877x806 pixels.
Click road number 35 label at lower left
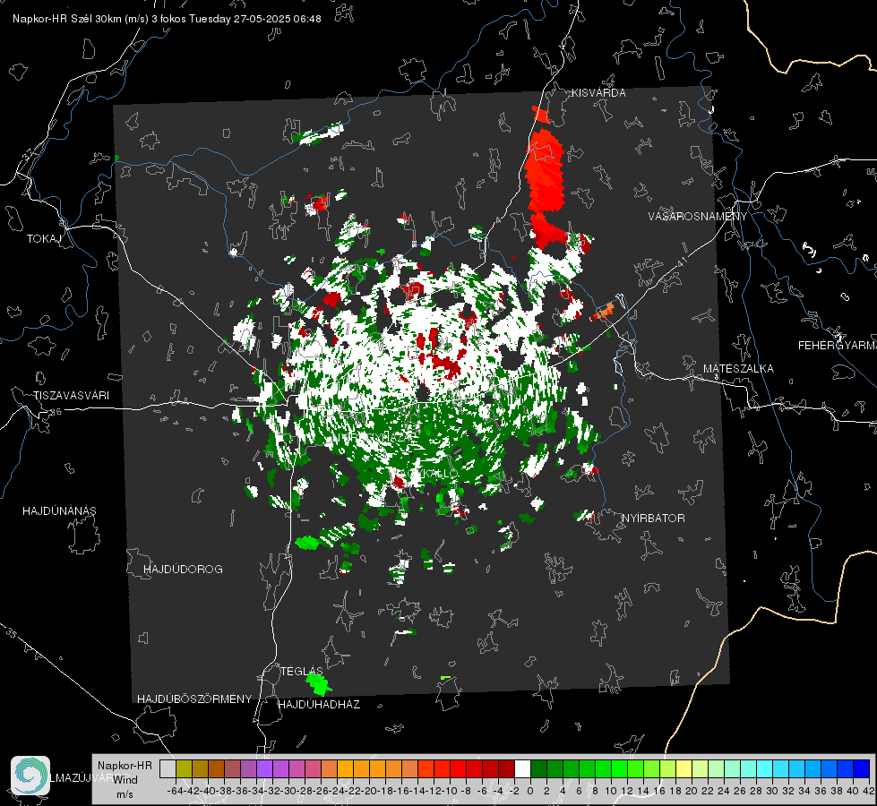(11, 632)
